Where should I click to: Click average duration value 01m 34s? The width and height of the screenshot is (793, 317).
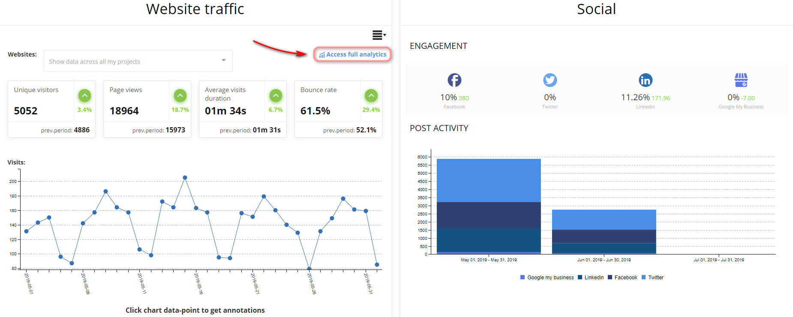tap(225, 111)
